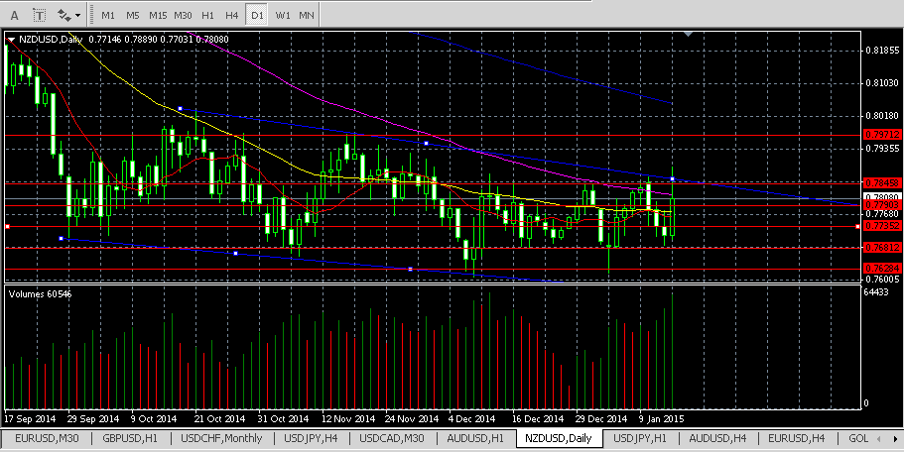Switch chart to M30 timeframe

183,16
